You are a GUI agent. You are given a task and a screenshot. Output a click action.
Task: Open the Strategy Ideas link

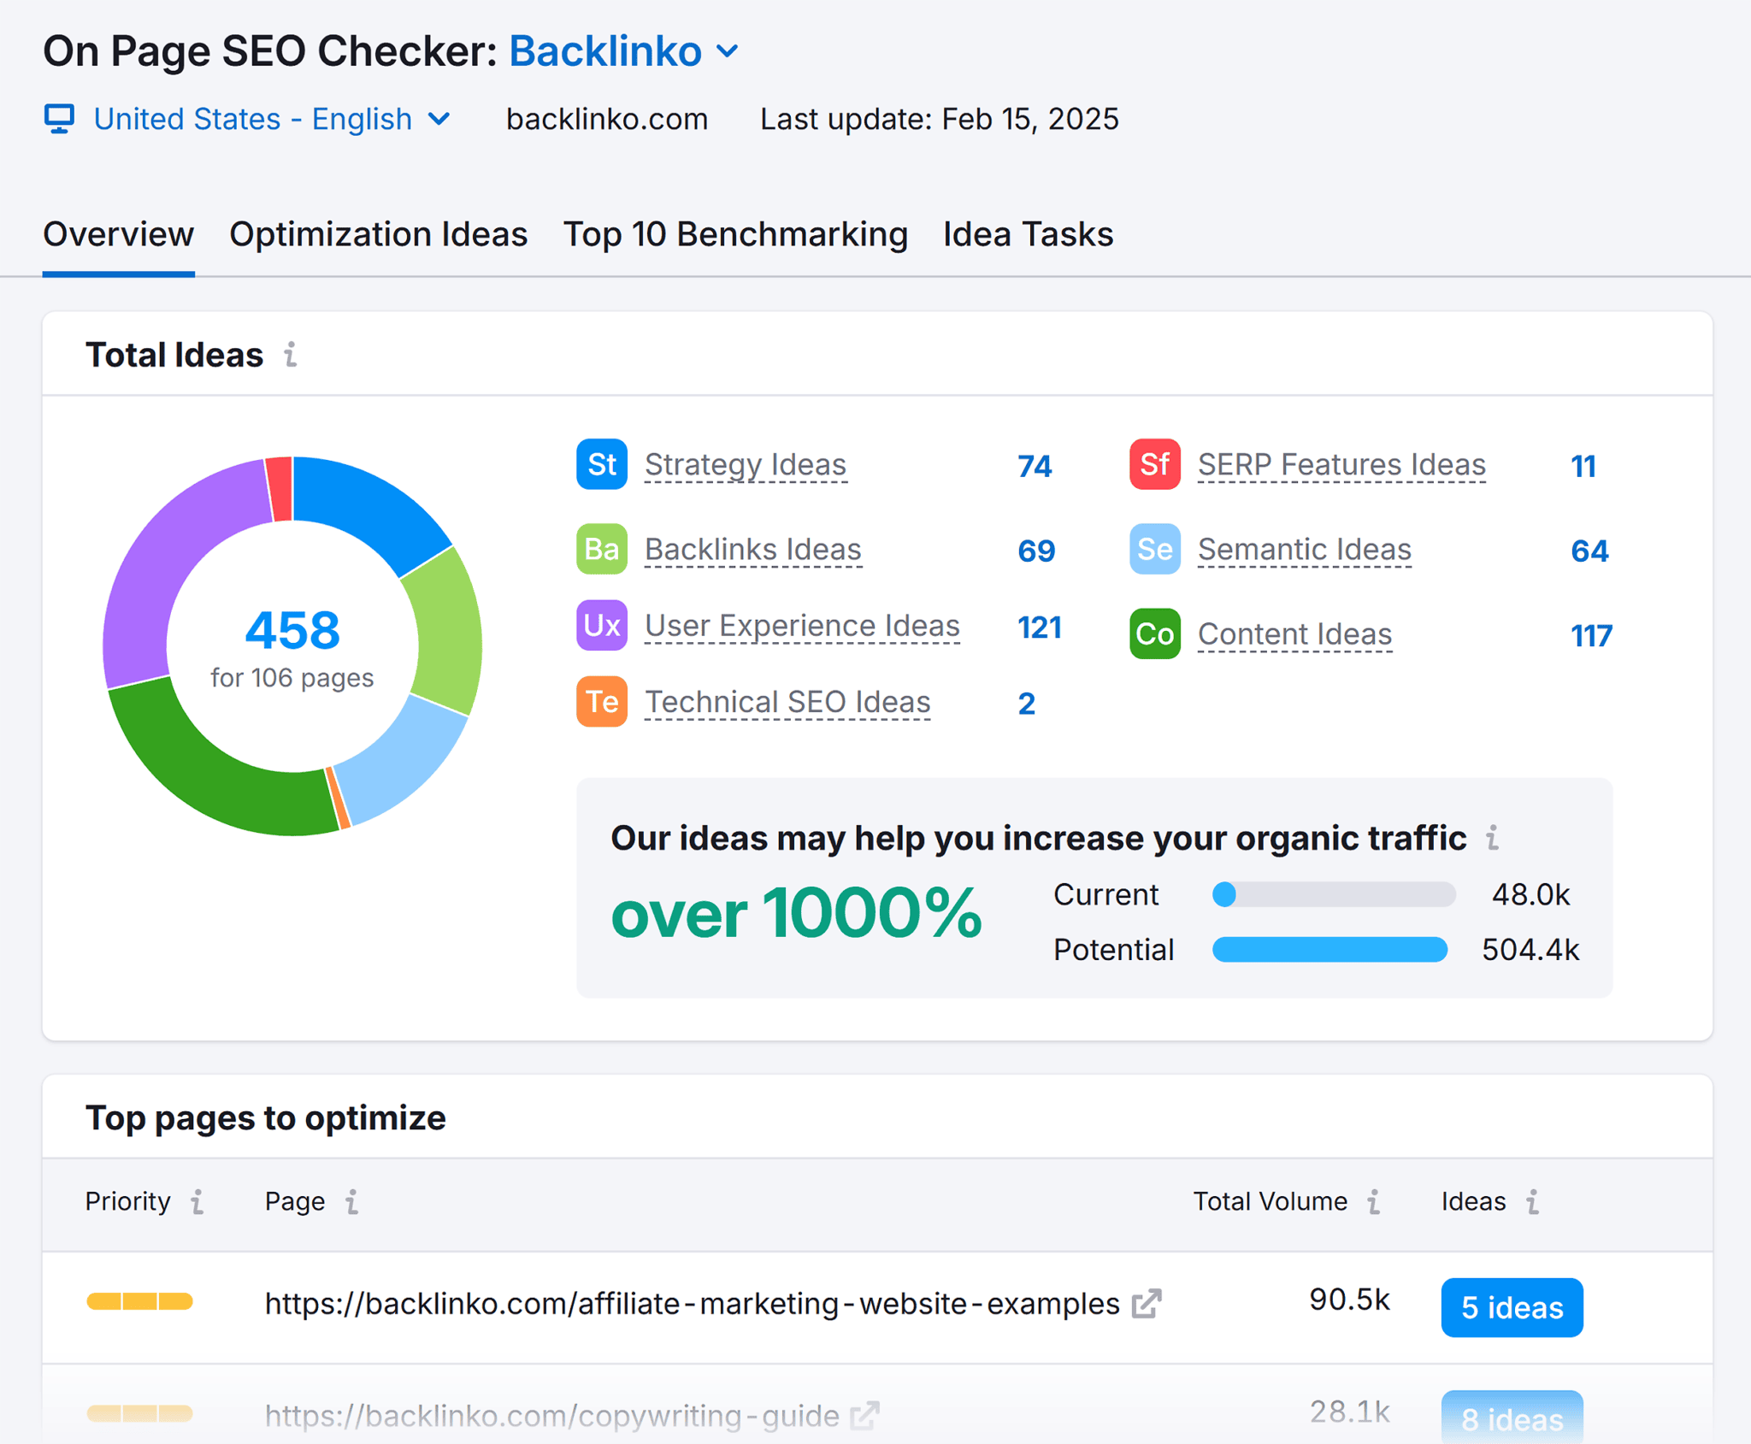[746, 464]
